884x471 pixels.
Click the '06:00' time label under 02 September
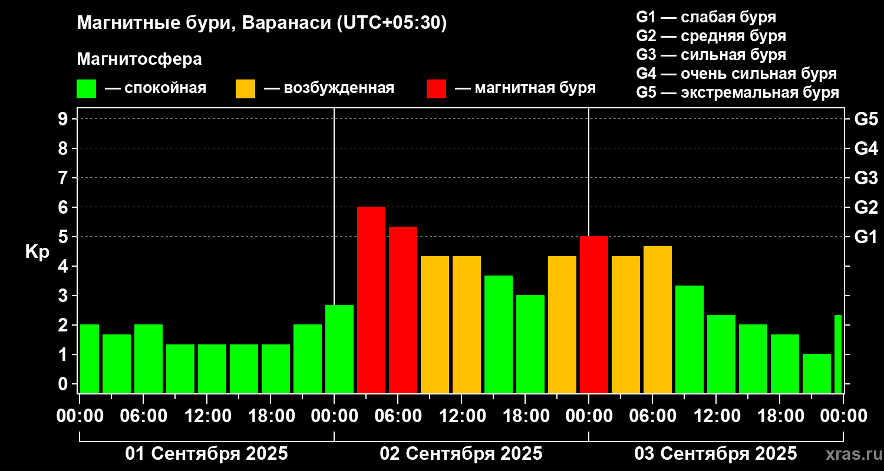click(x=398, y=416)
